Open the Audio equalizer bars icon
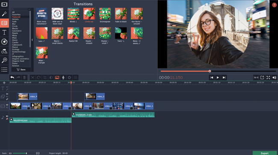 (x=76, y=78)
